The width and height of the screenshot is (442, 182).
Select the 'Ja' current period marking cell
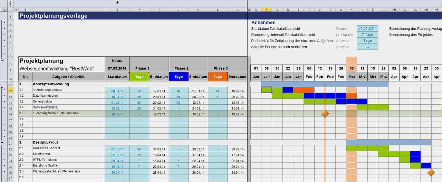[x=367, y=47]
